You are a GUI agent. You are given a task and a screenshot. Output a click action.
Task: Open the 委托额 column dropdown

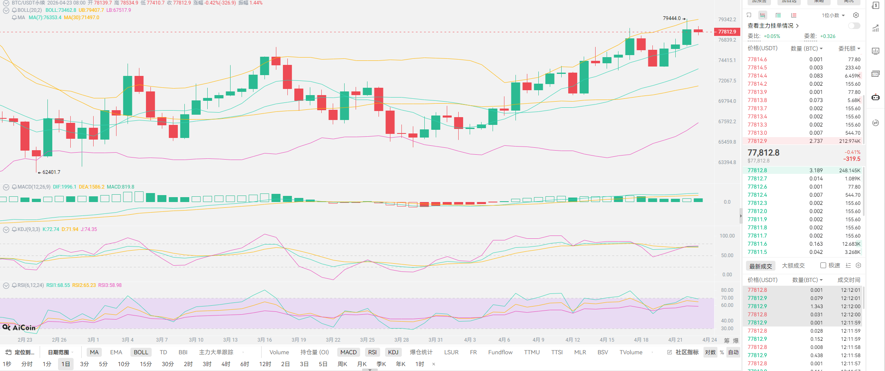click(x=849, y=49)
